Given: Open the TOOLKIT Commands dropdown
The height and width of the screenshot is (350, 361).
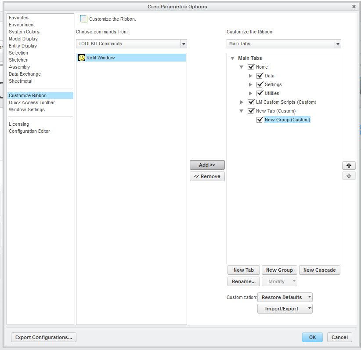Looking at the screenshot, I should coord(184,44).
